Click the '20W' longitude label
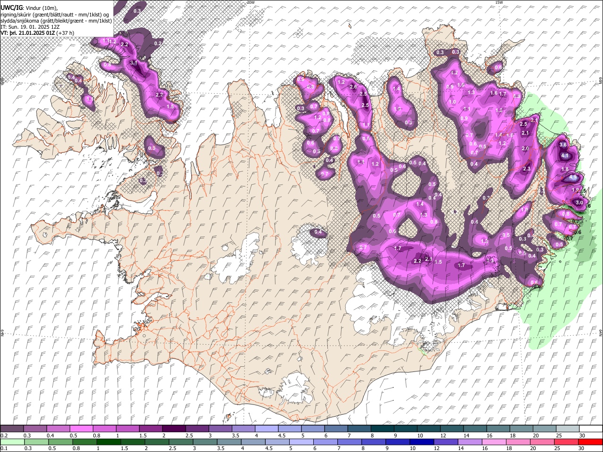This screenshot has height=452, width=603. pyautogui.click(x=251, y=2)
